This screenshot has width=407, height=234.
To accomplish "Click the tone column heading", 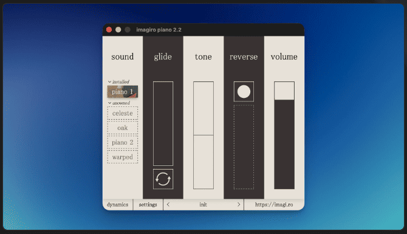I will (x=203, y=57).
